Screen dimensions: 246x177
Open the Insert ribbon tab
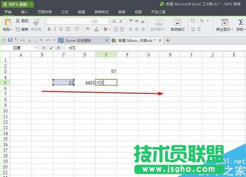[x=25, y=12]
